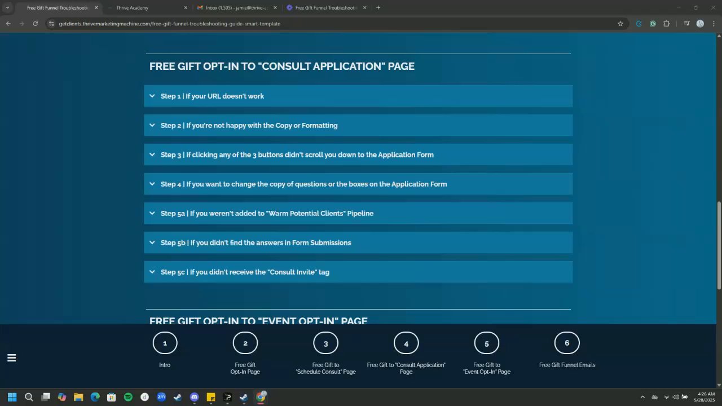Open step 5 circle for Event Opt-In Page
722x406 pixels.
coord(487,343)
